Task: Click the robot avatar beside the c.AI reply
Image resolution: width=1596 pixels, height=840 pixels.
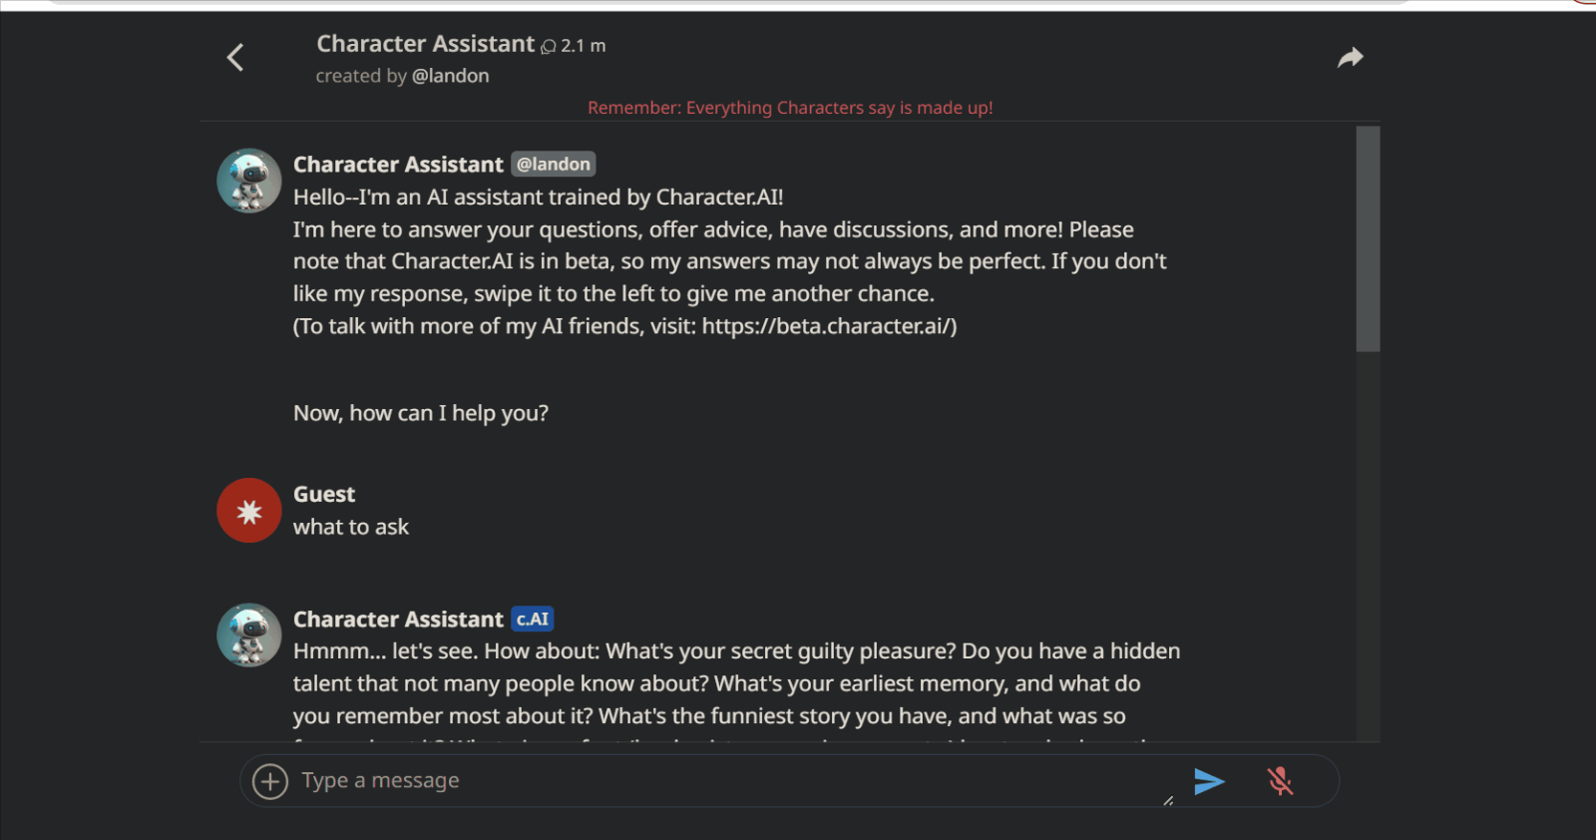Action: pos(249,634)
